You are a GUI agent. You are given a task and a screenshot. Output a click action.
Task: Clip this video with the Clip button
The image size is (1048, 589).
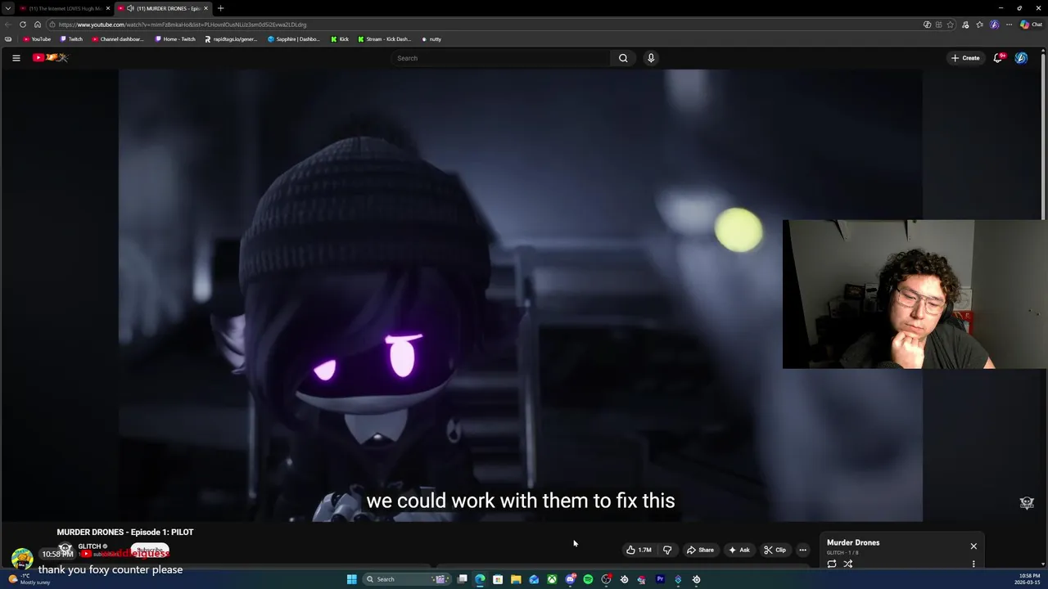(x=775, y=550)
